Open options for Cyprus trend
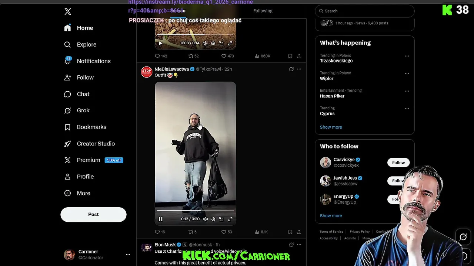The image size is (474, 266). pyautogui.click(x=407, y=109)
